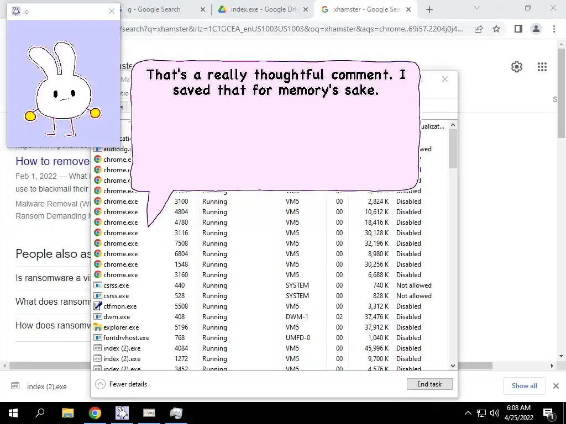The width and height of the screenshot is (566, 424).
Task: Select the fontdrvhost.exe process
Action: click(269, 338)
